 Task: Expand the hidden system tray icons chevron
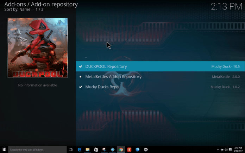[218, 149]
